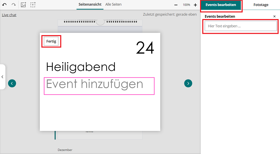
Task: Click the 'Hier Text eingeben' input field
Action: point(241,26)
